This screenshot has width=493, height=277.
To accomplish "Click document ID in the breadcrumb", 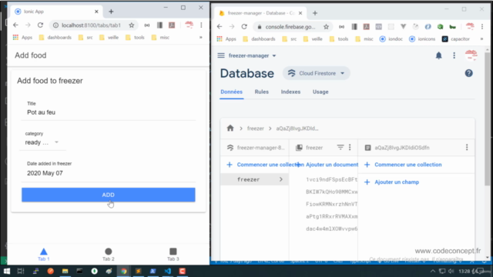I will [297, 128].
